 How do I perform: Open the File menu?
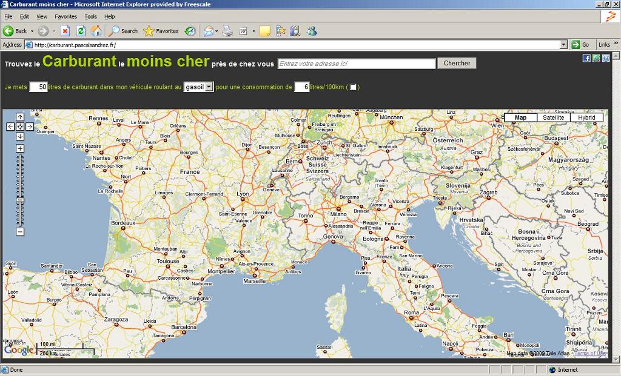(8, 16)
